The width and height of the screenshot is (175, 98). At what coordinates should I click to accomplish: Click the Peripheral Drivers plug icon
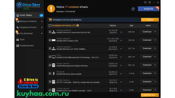17,27
